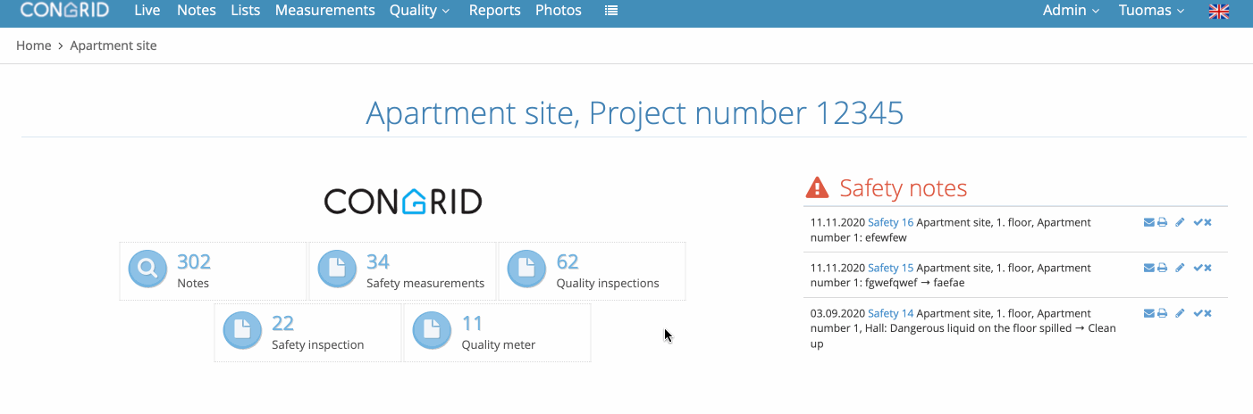Viewport: 1253px width, 414px height.
Task: Open the Tuomas user dropdown
Action: [x=1152, y=11]
